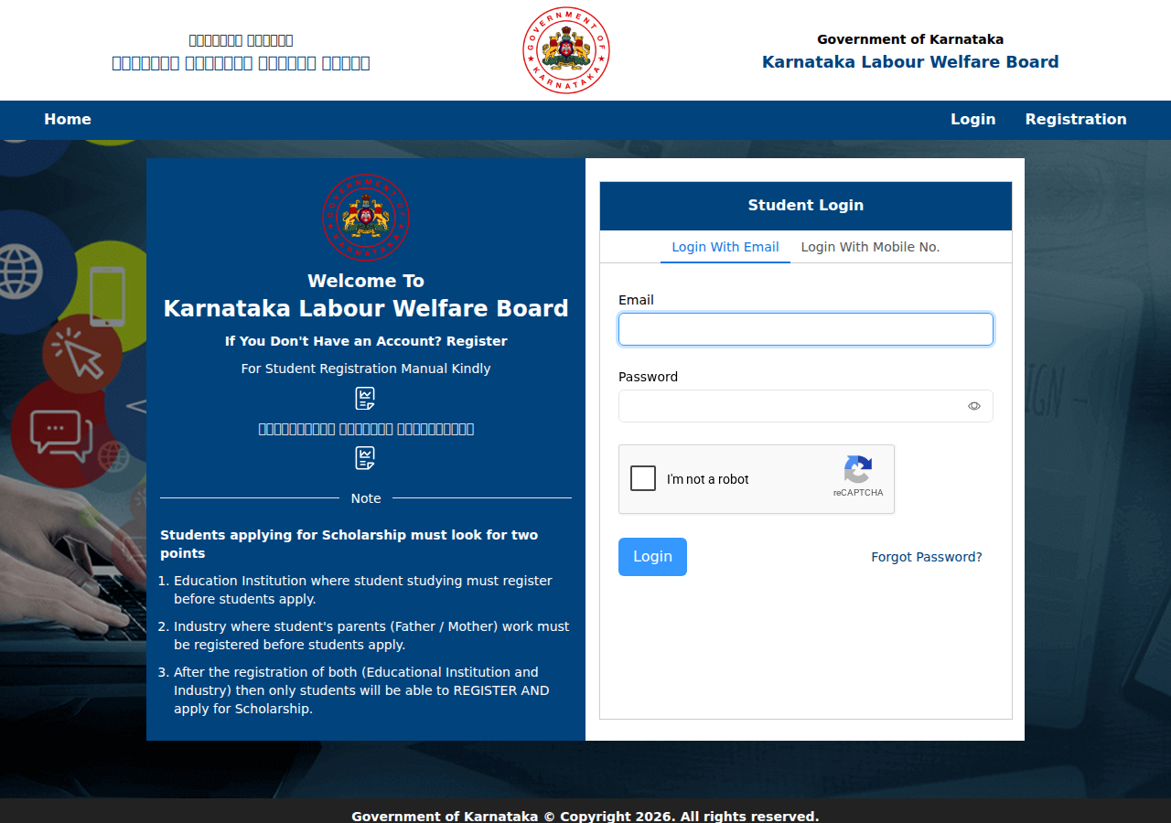Click the reCAPTCHA logo icon
This screenshot has width=1171, height=823.
pyautogui.click(x=858, y=470)
